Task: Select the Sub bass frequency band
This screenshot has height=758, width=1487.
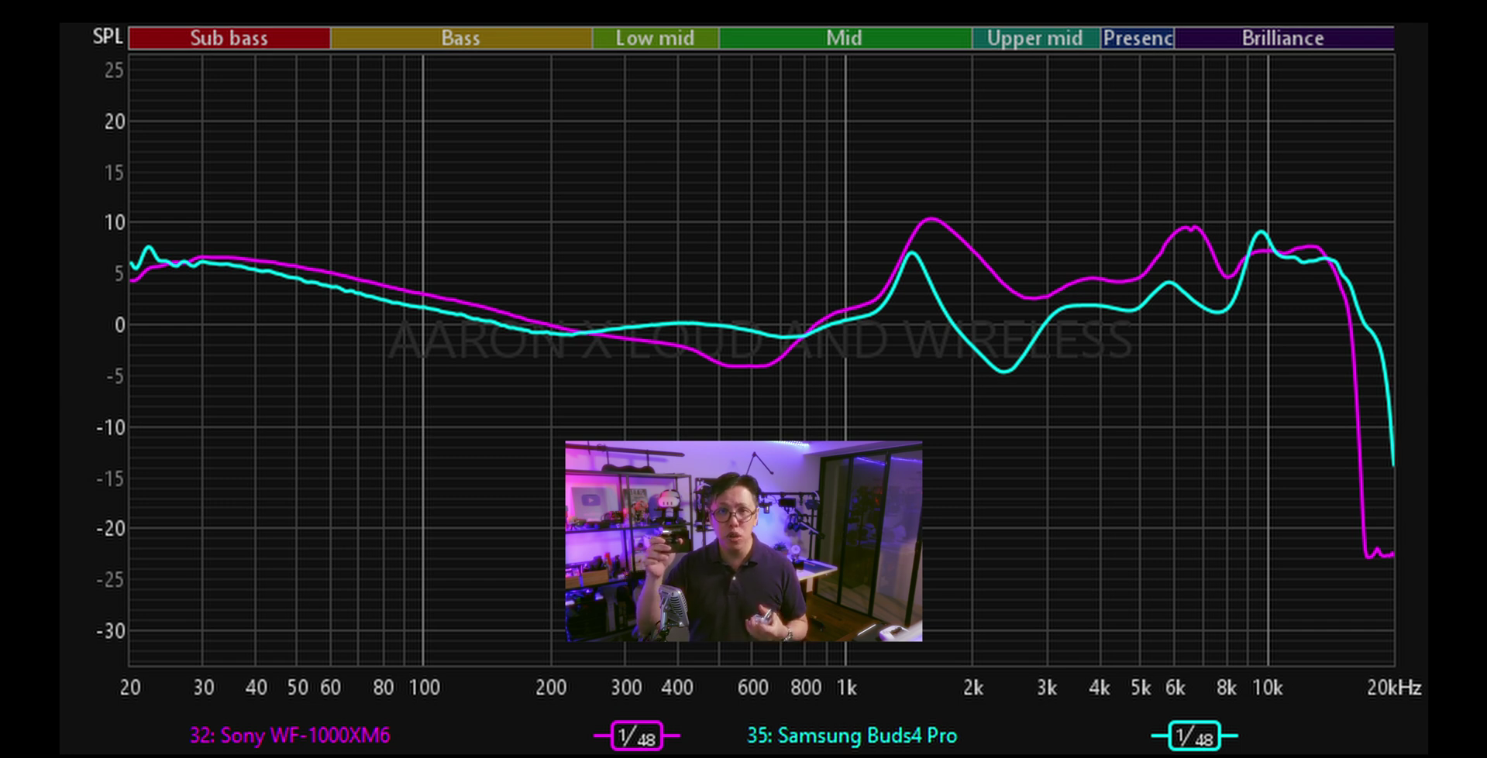Action: pos(229,38)
